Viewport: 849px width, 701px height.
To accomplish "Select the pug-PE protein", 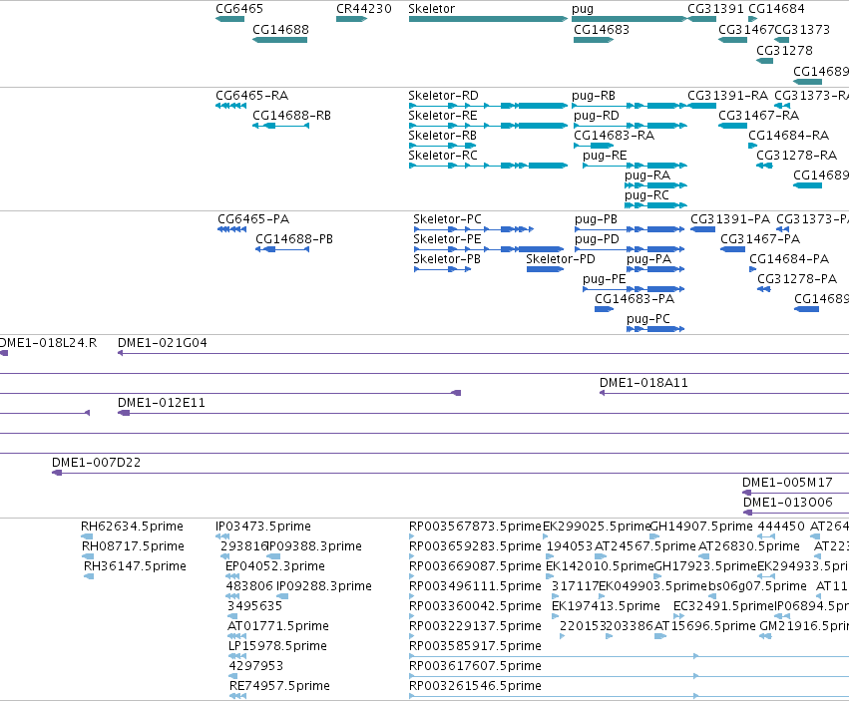I will click(635, 289).
